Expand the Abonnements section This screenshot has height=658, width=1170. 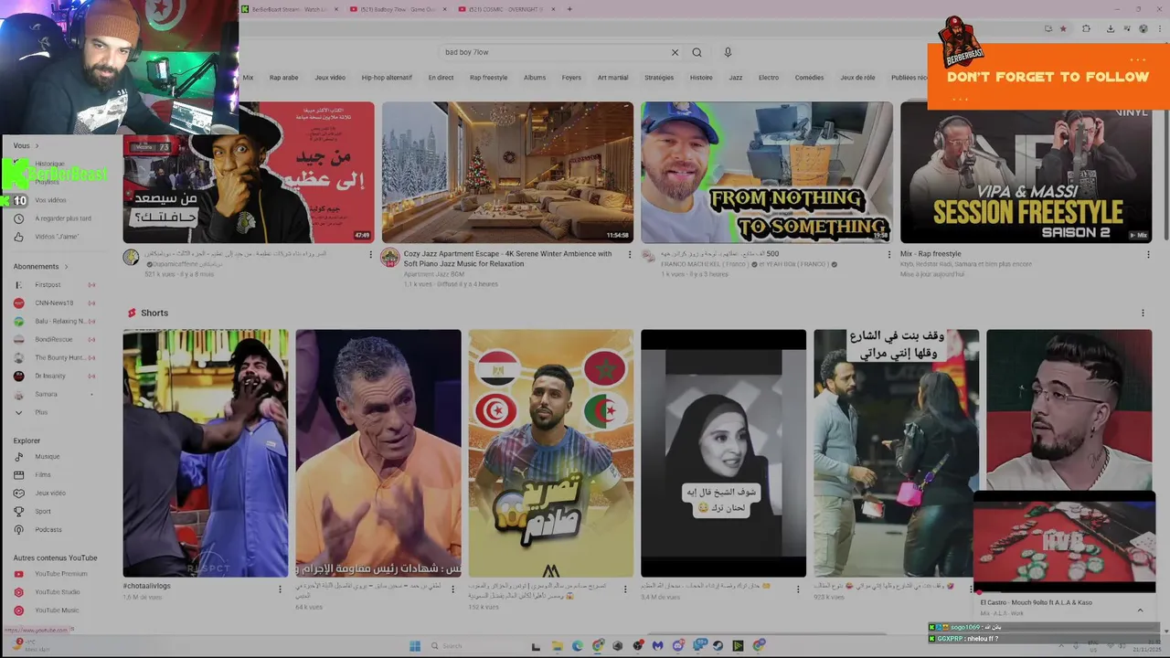pos(41,267)
